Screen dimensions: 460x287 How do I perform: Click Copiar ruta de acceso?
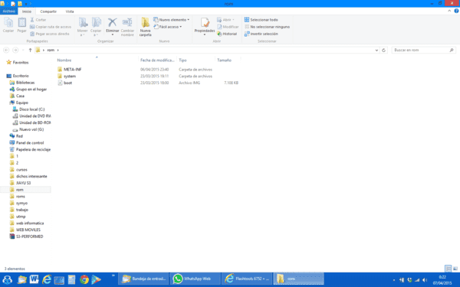click(x=51, y=27)
